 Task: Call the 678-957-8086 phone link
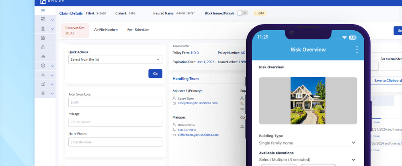click(187, 130)
